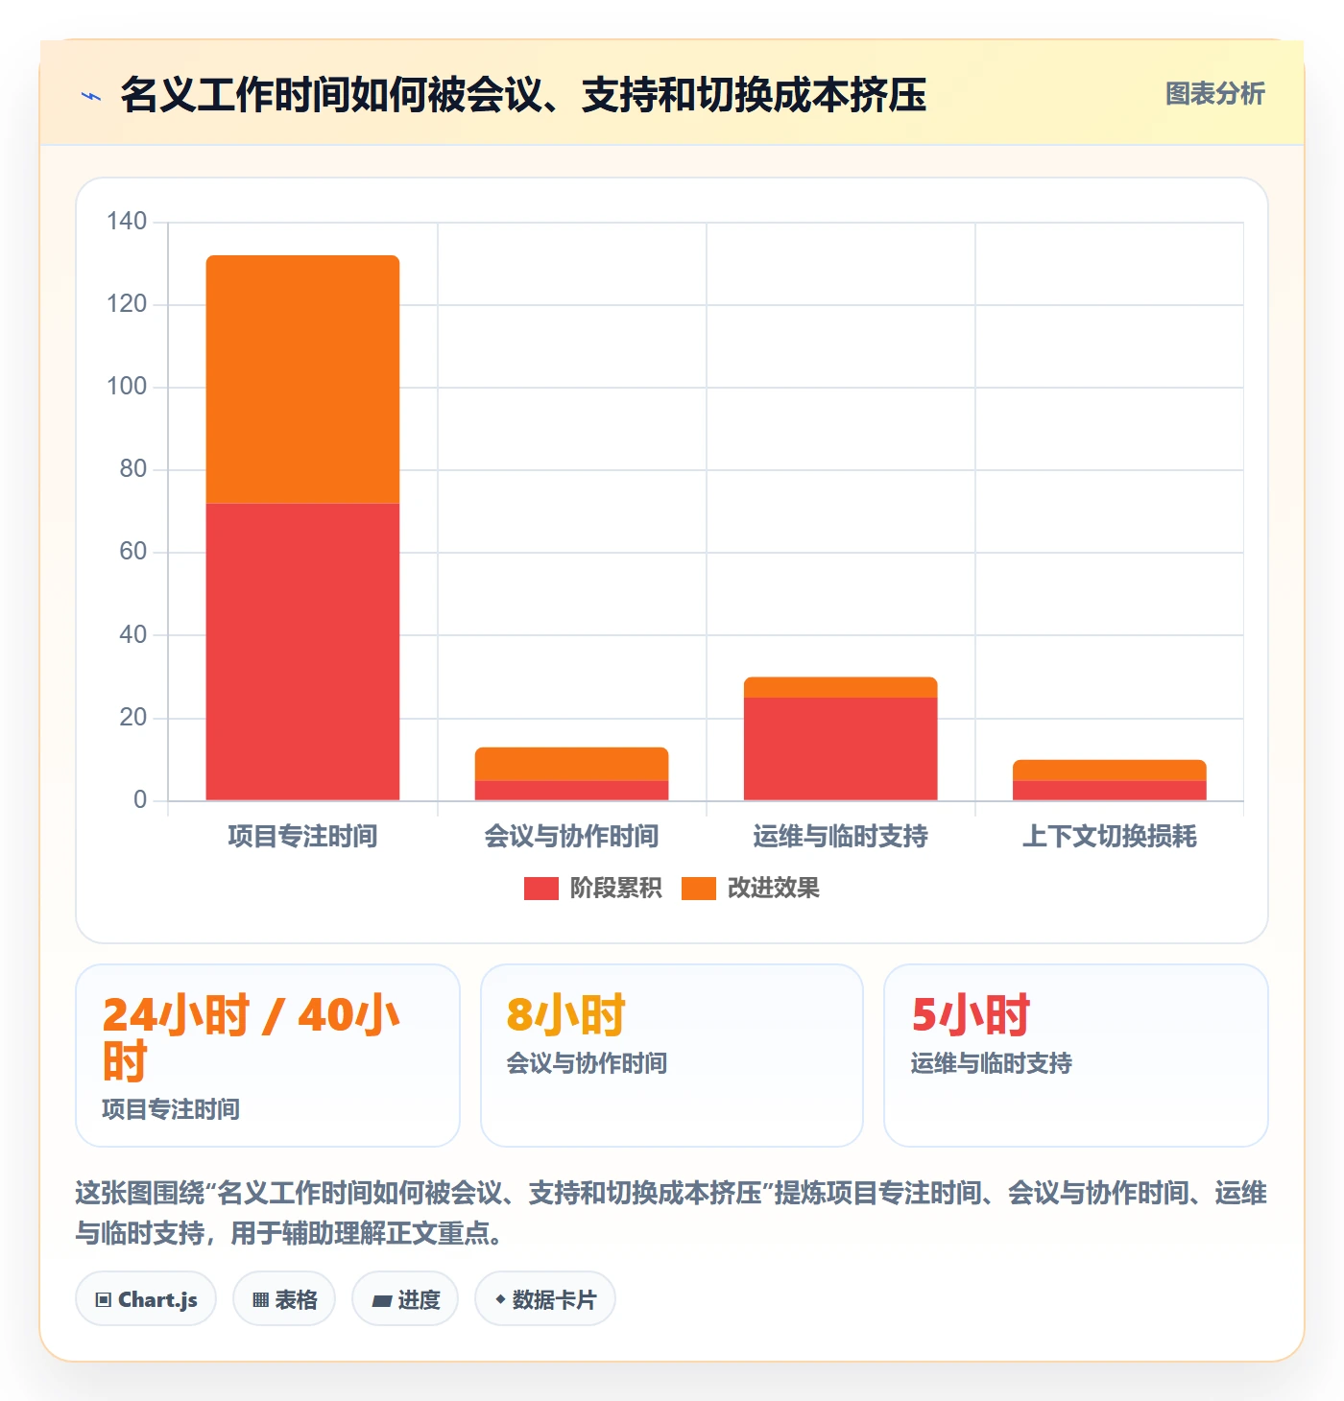Image resolution: width=1344 pixels, height=1401 pixels.
Task: Click the table icon in the 表格 chip
Action: (260, 1300)
